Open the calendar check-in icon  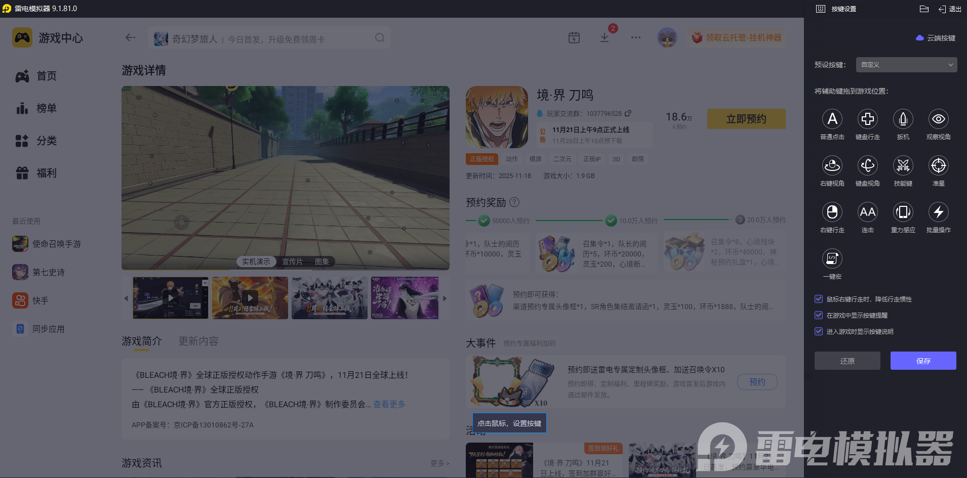coord(574,37)
